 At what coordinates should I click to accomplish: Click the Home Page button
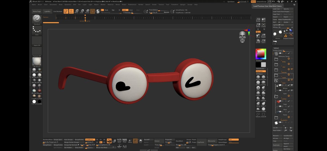37,11
